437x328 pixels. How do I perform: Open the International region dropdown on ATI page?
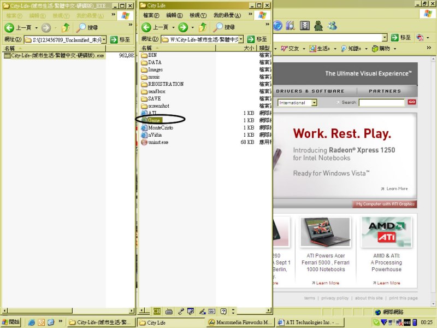314,103
